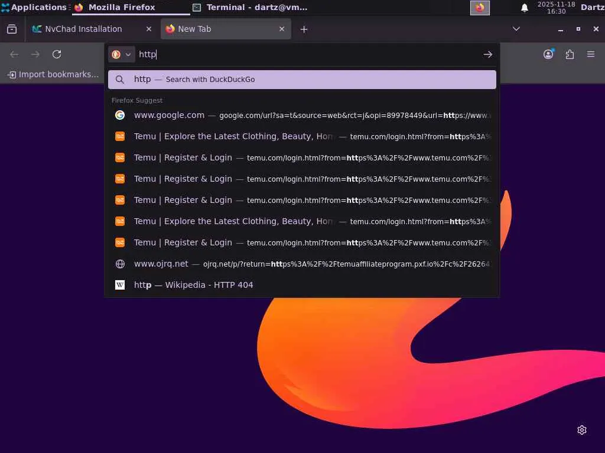The width and height of the screenshot is (605, 453).
Task: Click the clock showing 2025-11-18 16:30
Action: tap(557, 8)
